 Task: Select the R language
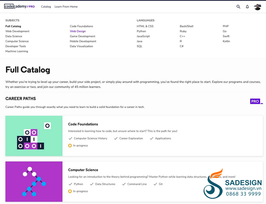coord(181,41)
